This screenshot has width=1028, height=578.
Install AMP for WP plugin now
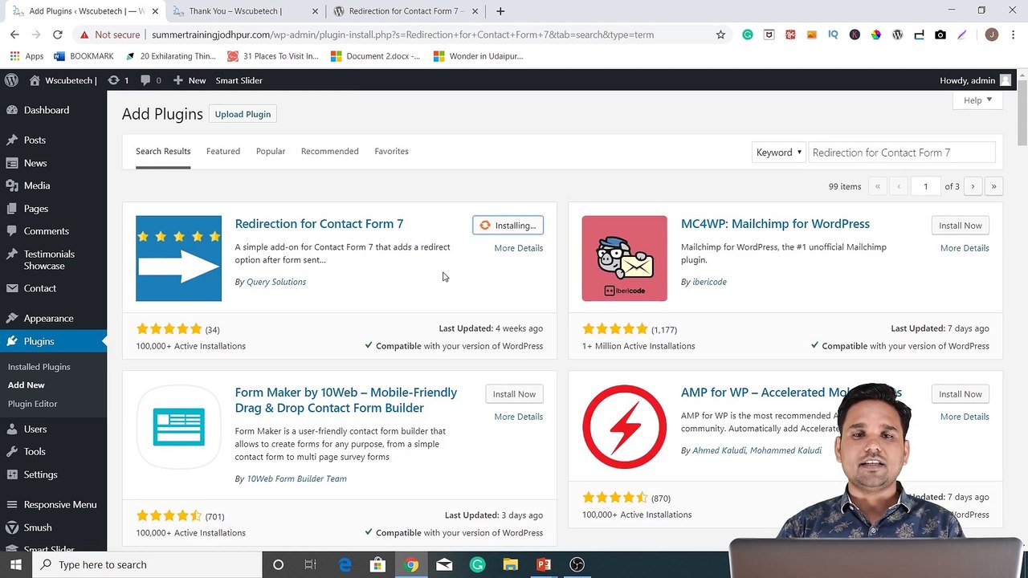tap(961, 394)
